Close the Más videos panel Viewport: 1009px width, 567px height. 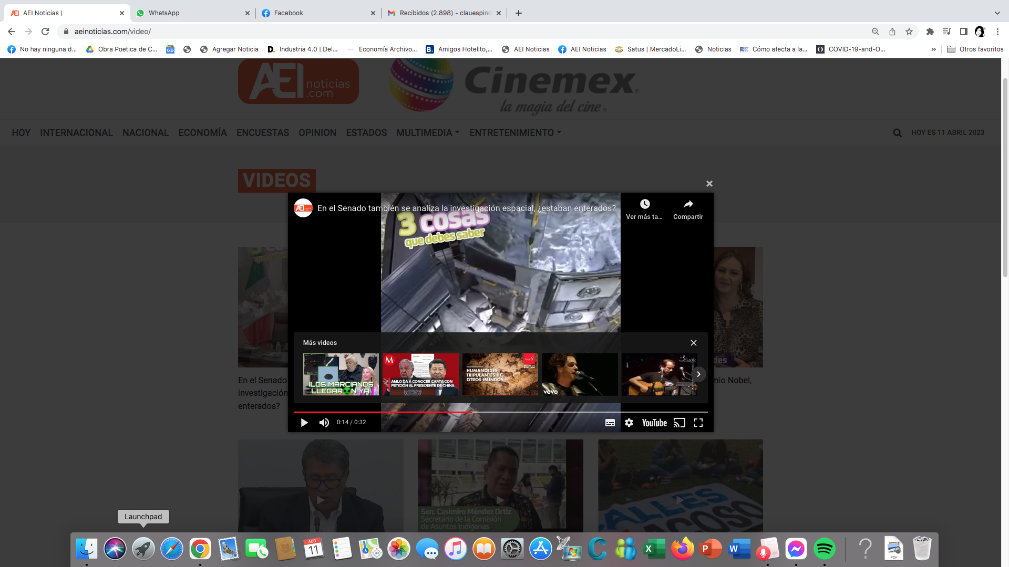coord(694,343)
